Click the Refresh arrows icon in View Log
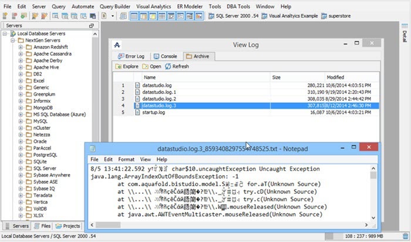Viewport: 411px width, 242px height. point(168,66)
